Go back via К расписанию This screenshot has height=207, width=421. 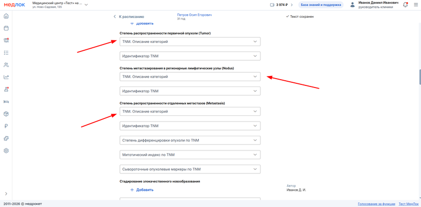[x=129, y=17]
